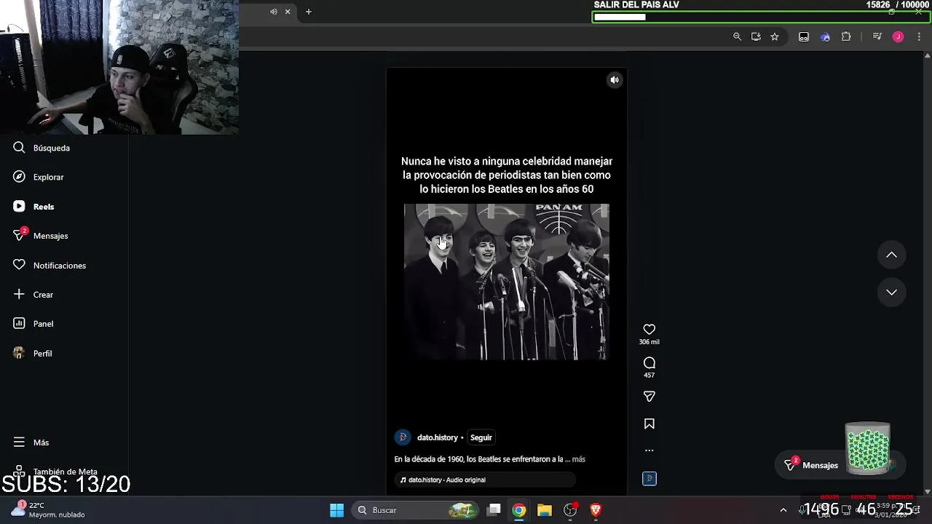
Task: Click Crear to make a new post
Action: (x=33, y=295)
